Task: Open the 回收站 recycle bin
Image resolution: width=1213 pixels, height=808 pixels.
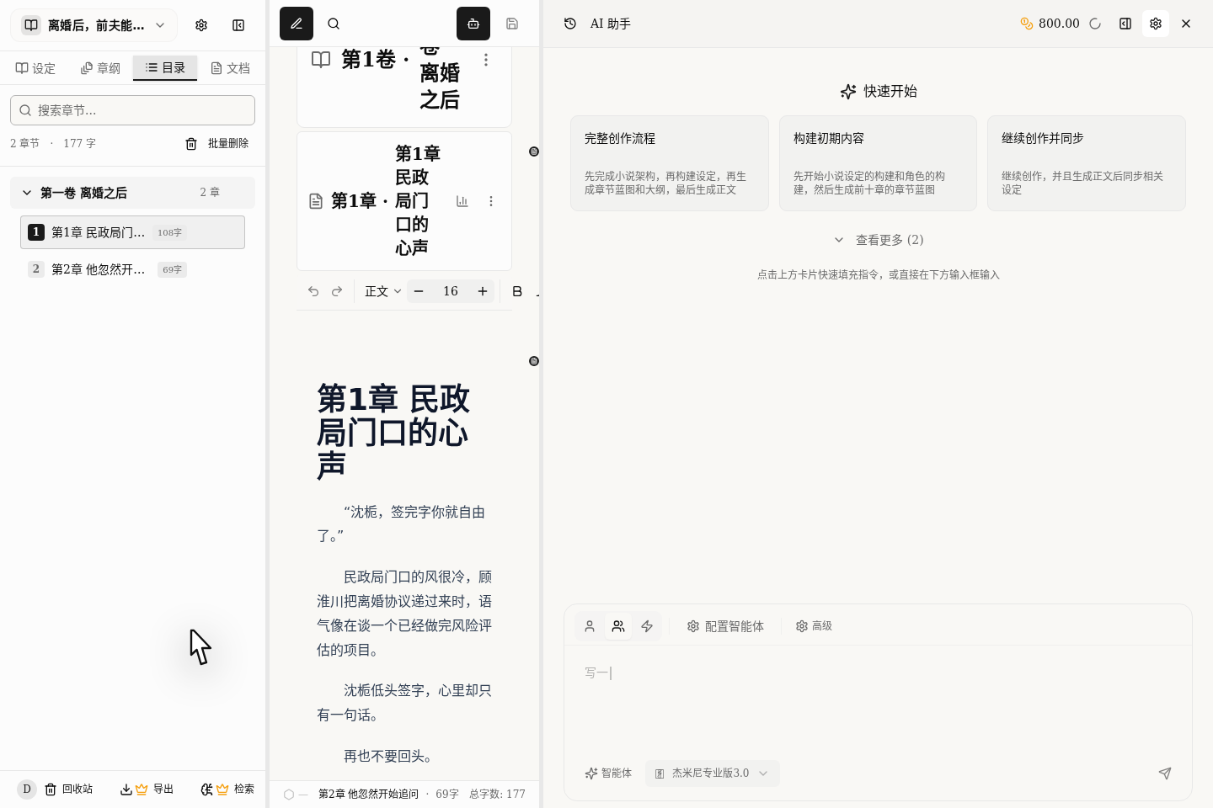Action: [71, 789]
